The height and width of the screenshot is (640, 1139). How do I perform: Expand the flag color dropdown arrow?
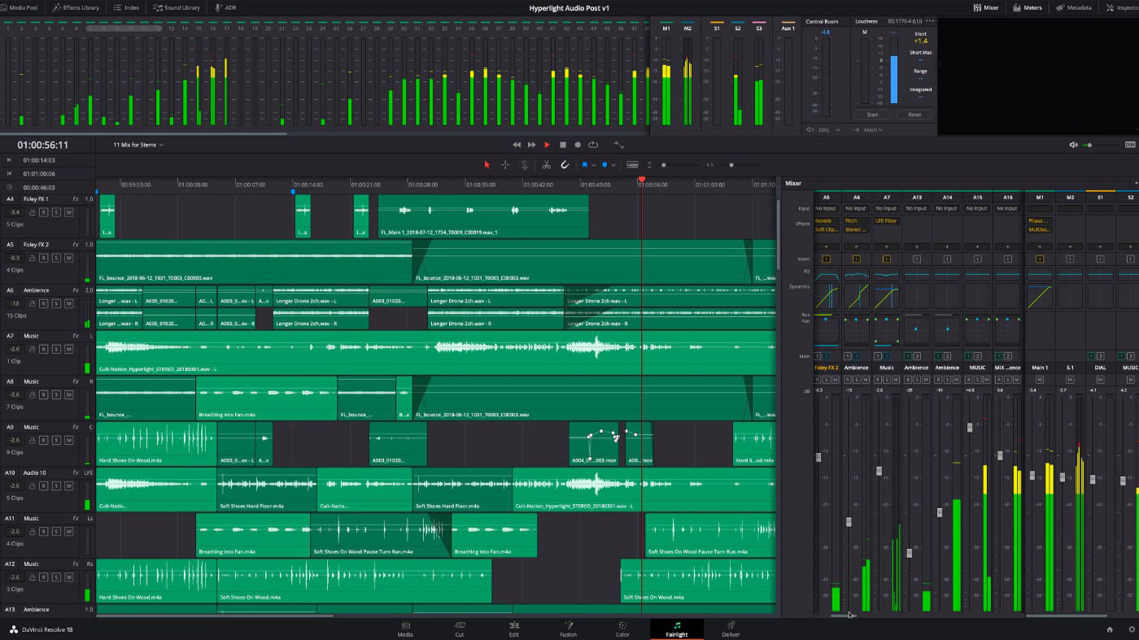click(593, 165)
